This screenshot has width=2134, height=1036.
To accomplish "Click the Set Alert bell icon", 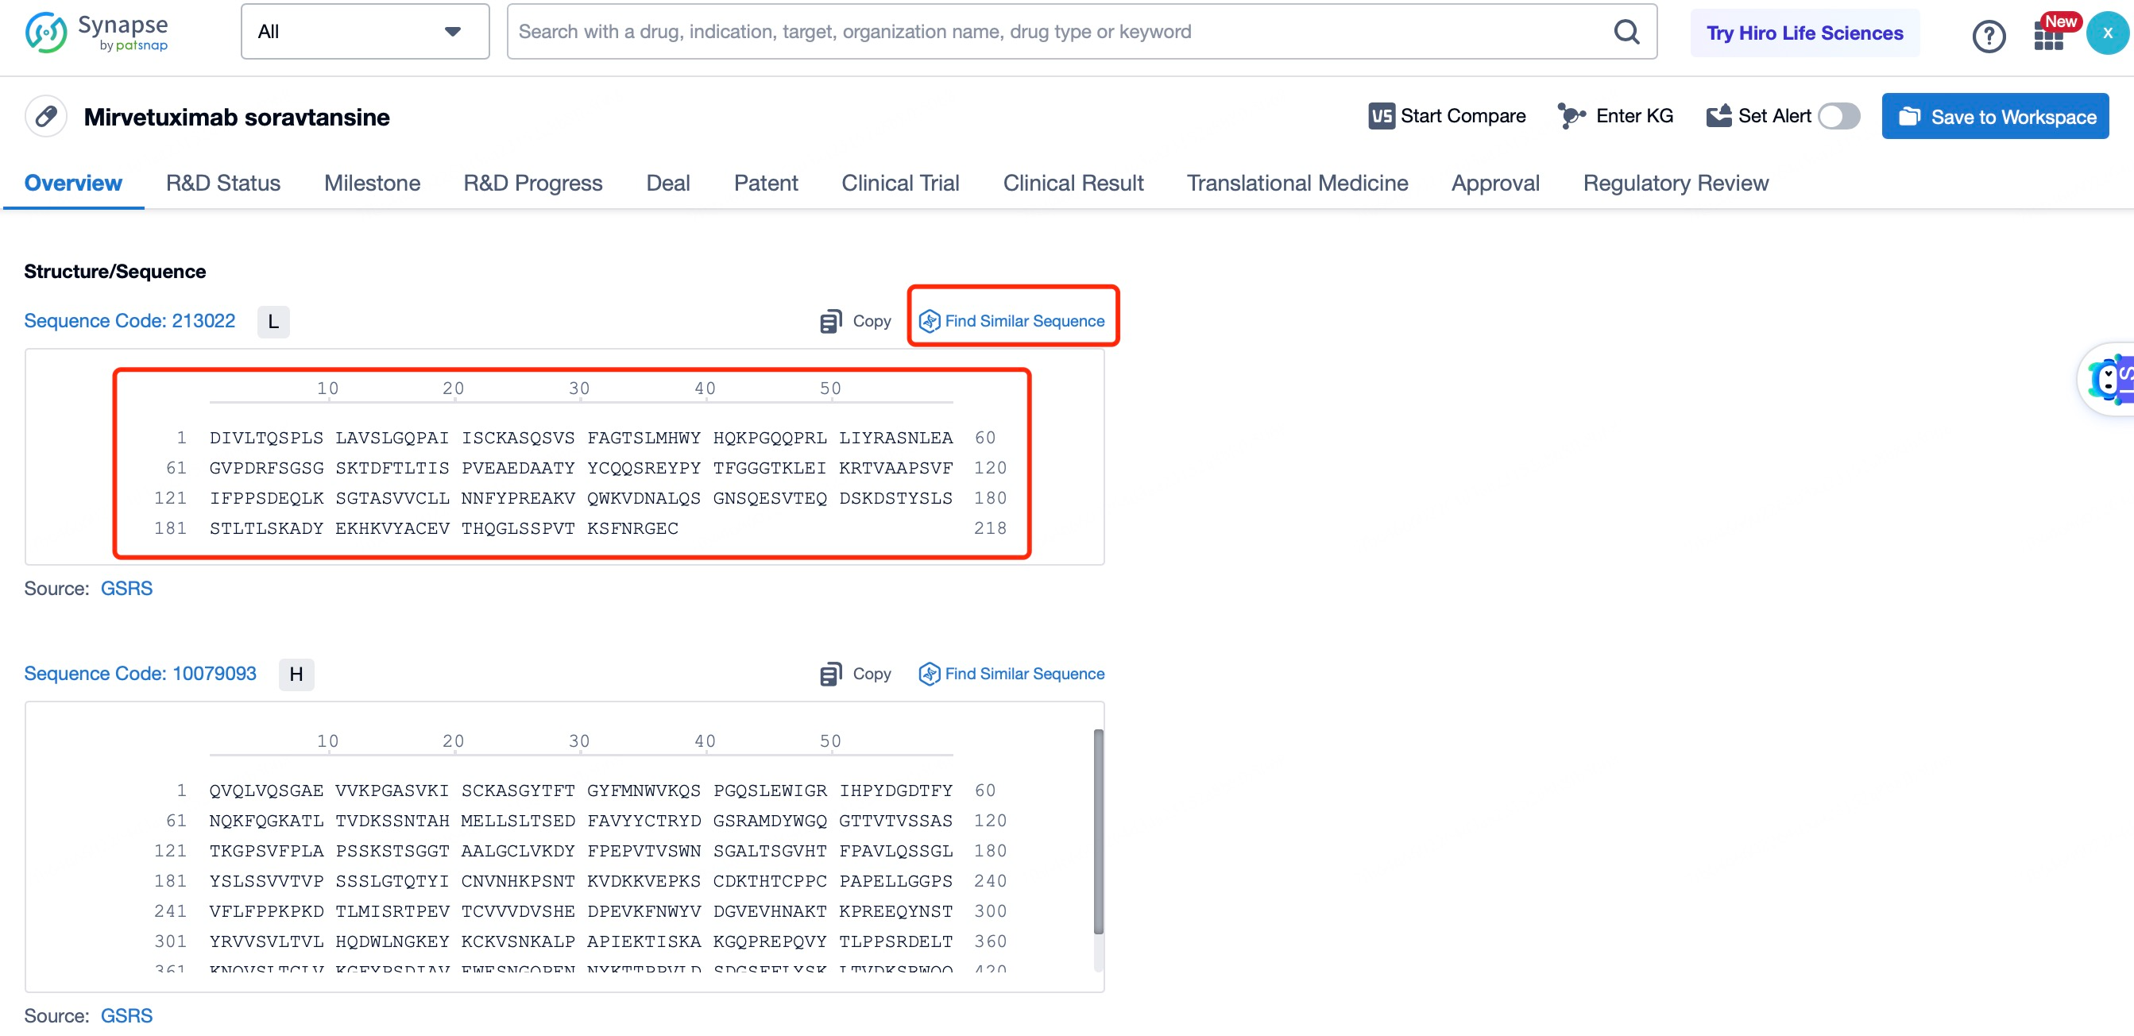I will coord(1719,117).
